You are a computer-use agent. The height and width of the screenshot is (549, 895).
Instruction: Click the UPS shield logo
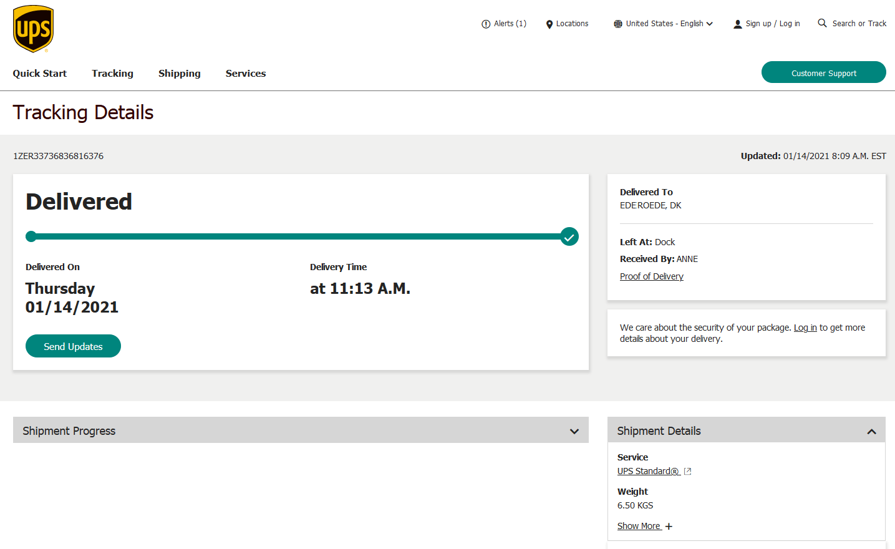(33, 29)
